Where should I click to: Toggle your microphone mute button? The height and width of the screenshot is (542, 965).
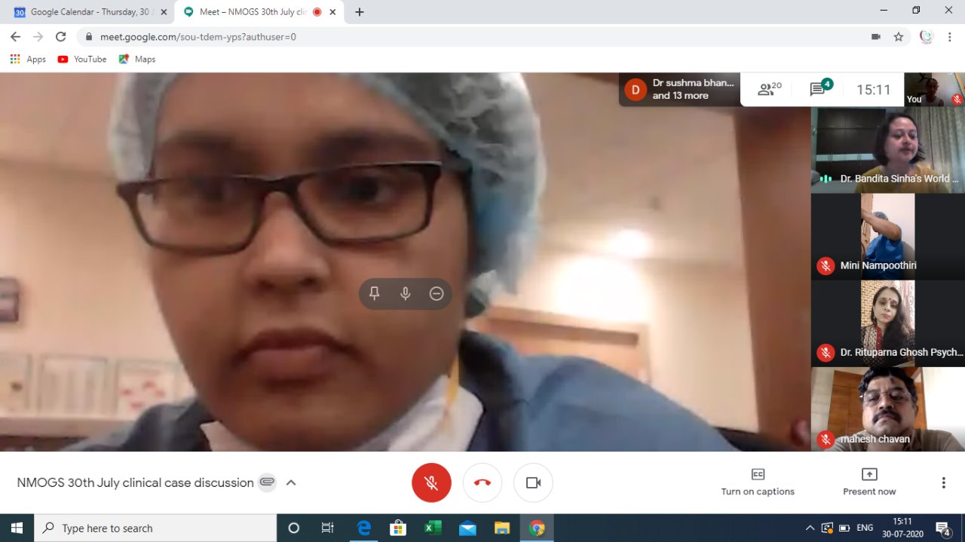(431, 482)
